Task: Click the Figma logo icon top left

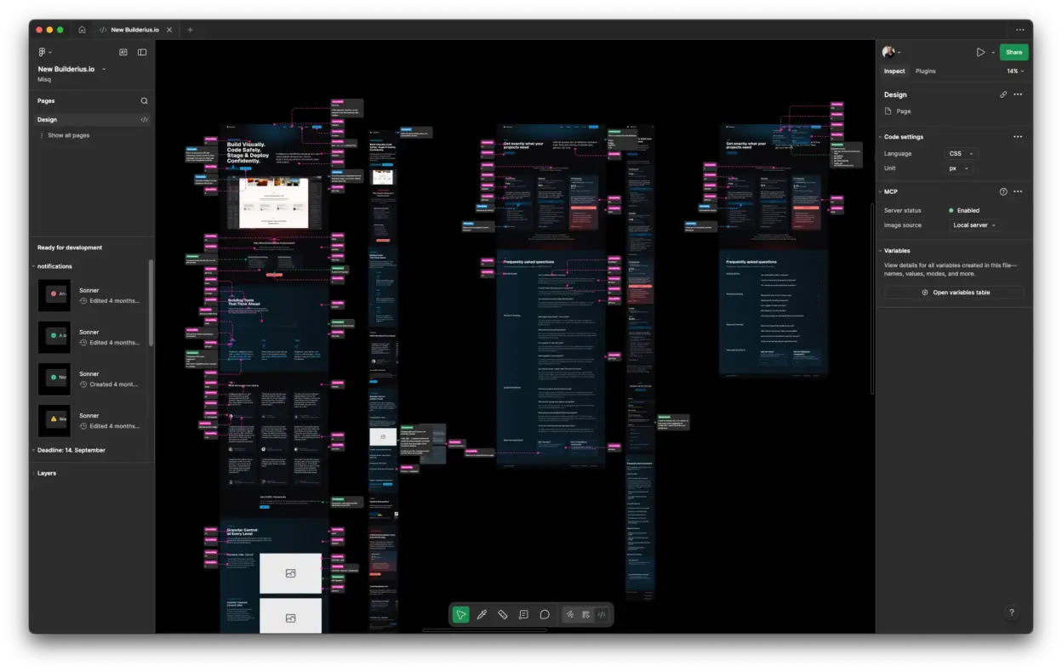Action: (43, 52)
